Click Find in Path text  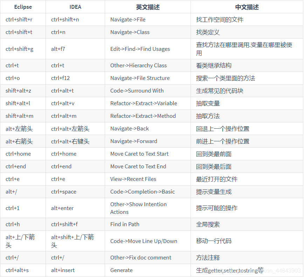pos(125,224)
